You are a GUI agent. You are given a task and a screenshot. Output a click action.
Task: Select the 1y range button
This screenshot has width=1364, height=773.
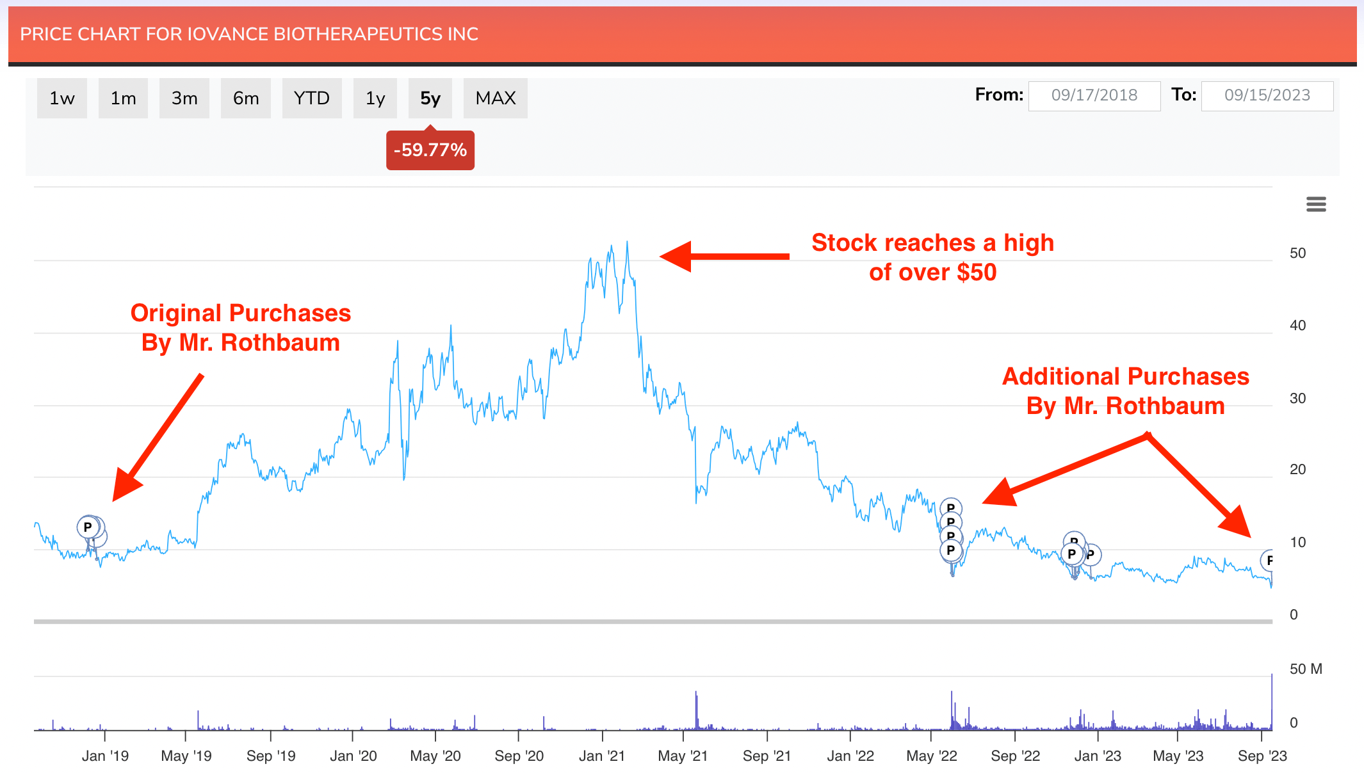pos(375,98)
